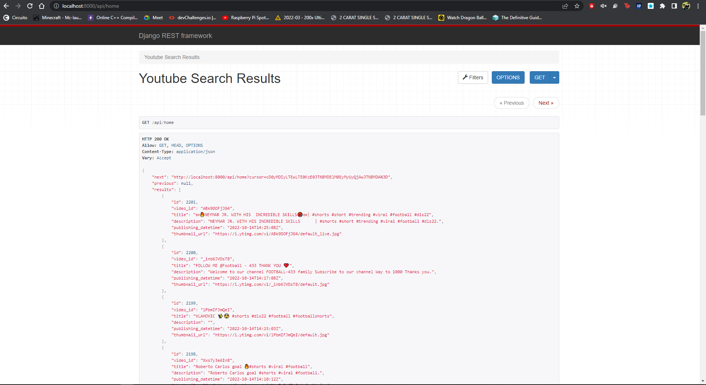Open the Raspberry Pi Spot bookmark

click(246, 17)
